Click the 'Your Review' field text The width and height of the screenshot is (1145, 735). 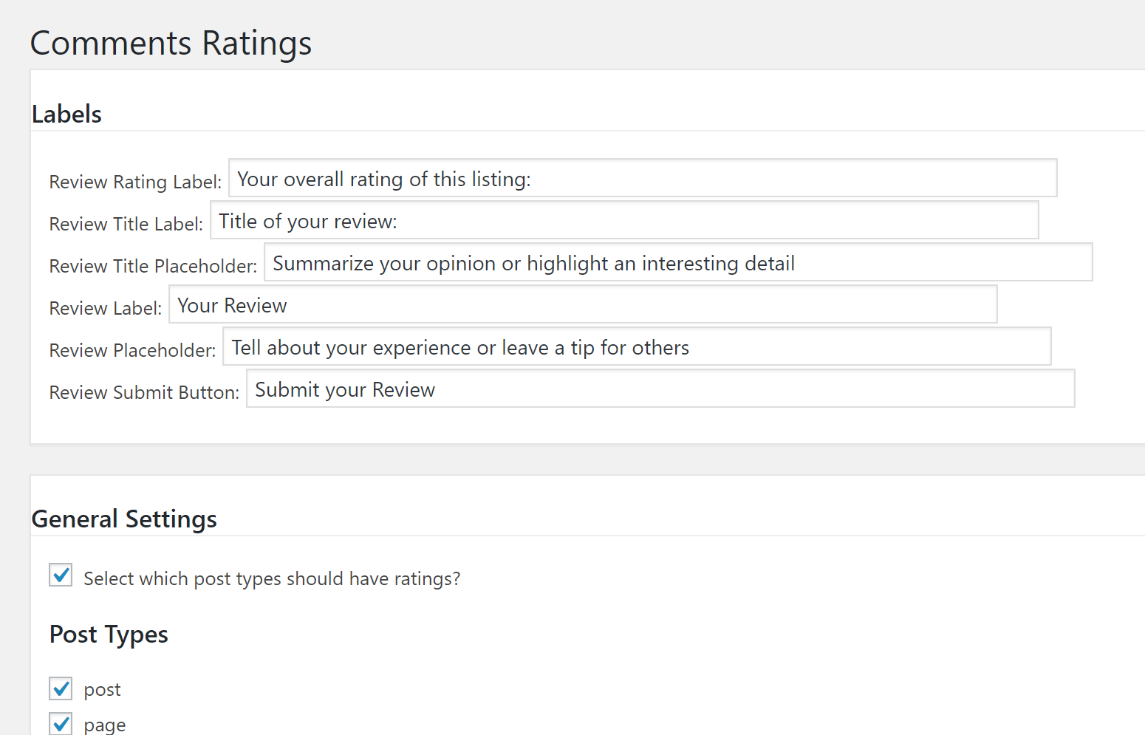[x=232, y=304]
